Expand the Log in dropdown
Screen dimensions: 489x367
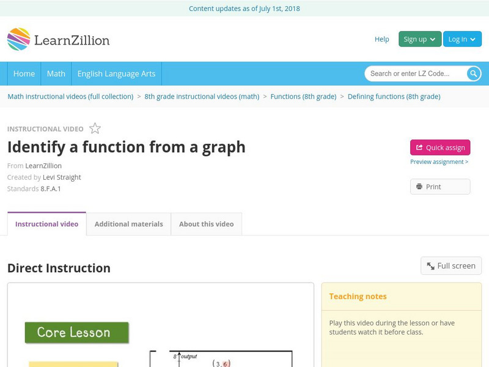point(462,39)
